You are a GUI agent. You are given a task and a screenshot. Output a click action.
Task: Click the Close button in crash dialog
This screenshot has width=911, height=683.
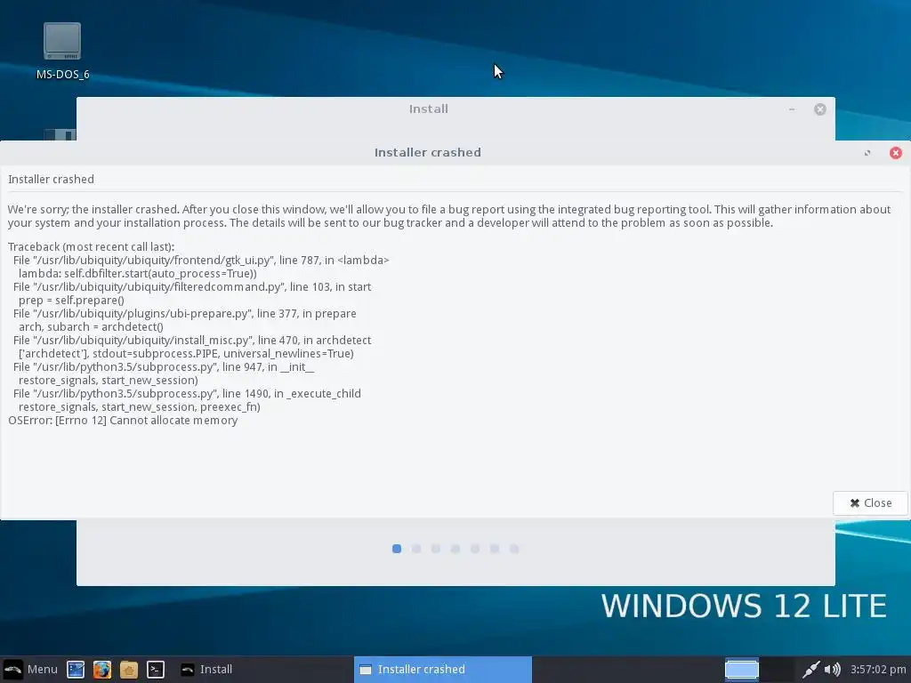click(870, 503)
